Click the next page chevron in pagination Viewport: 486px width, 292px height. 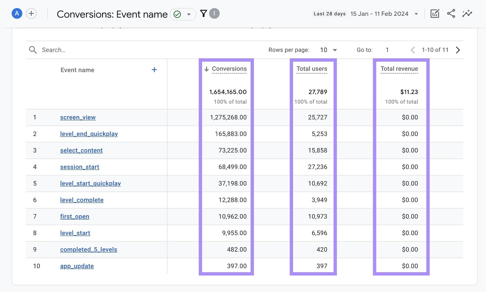[458, 50]
